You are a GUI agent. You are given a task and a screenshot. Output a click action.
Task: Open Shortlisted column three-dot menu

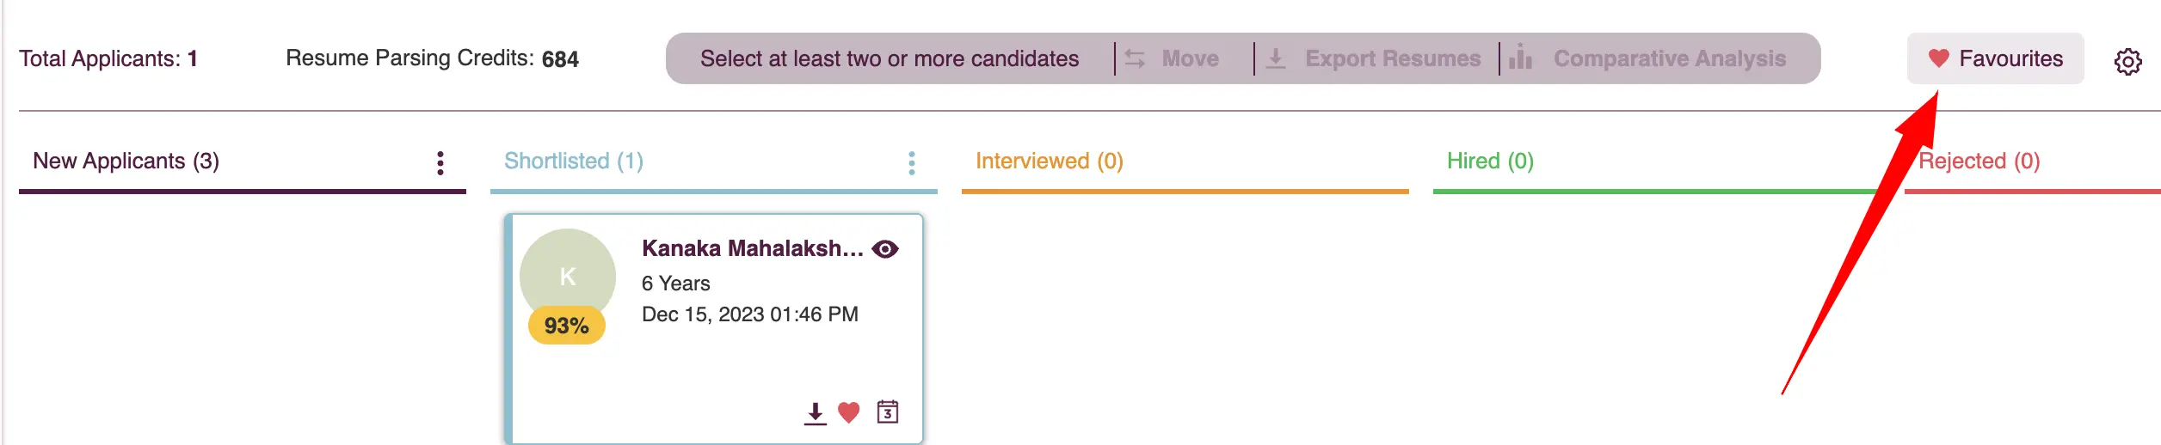click(x=912, y=163)
